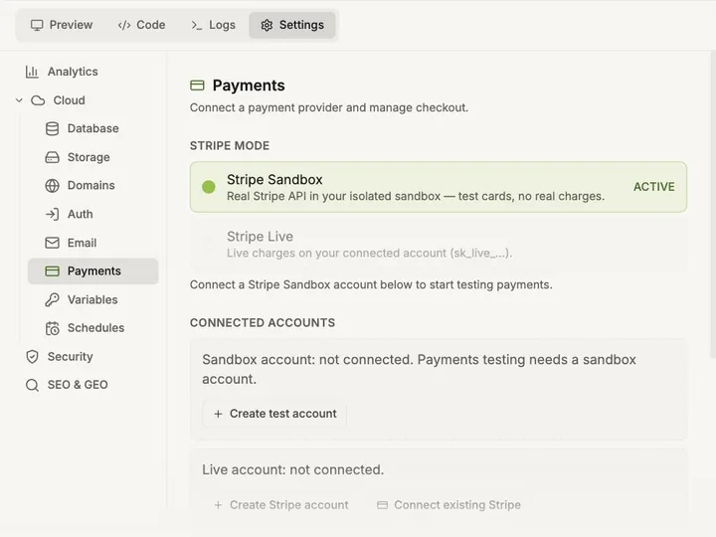
Task: Collapse the Cloud section chevron
Action: [x=19, y=100]
